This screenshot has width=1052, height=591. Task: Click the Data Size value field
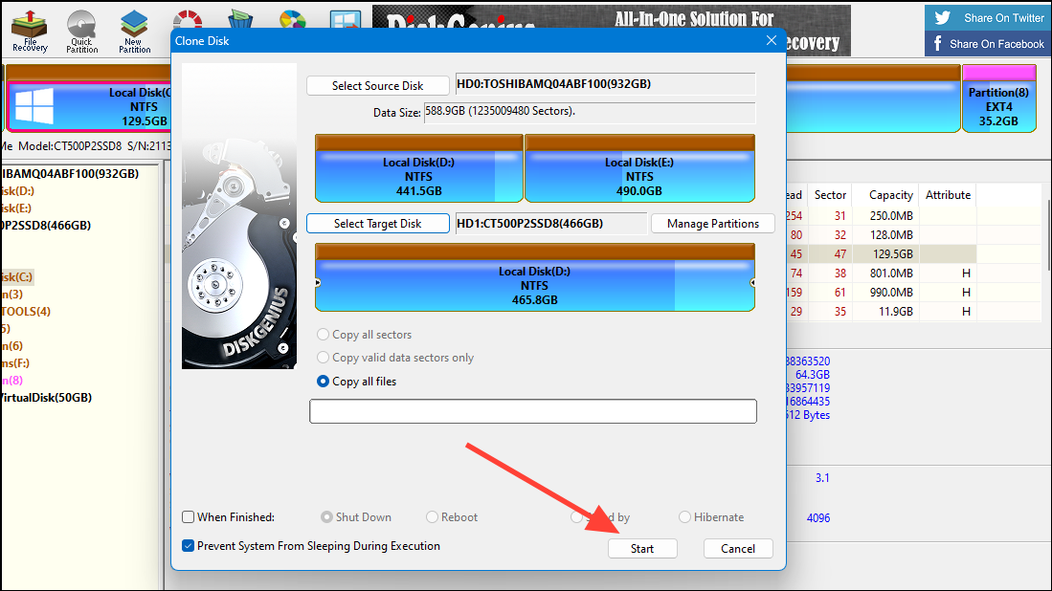tap(590, 112)
